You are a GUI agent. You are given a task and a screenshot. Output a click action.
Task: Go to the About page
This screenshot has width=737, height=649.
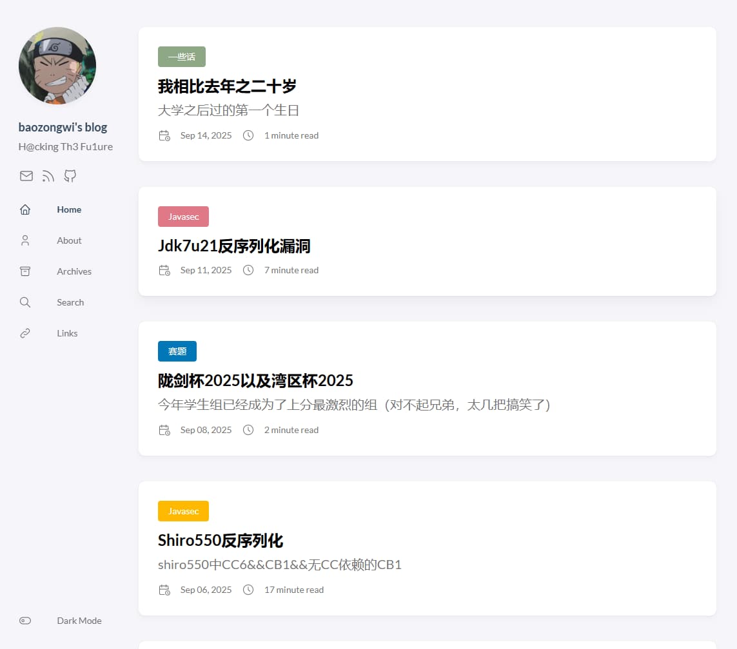point(69,240)
